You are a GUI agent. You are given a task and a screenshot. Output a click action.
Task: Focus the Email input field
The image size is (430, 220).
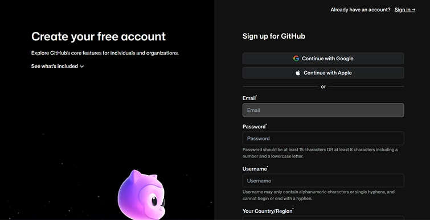pyautogui.click(x=323, y=110)
